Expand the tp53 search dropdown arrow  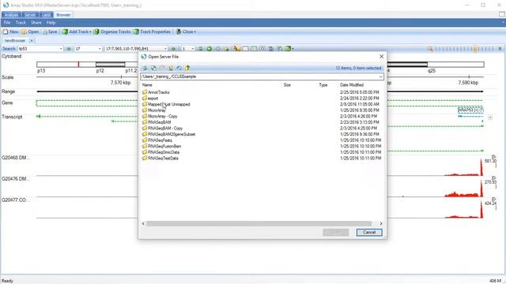61,49
